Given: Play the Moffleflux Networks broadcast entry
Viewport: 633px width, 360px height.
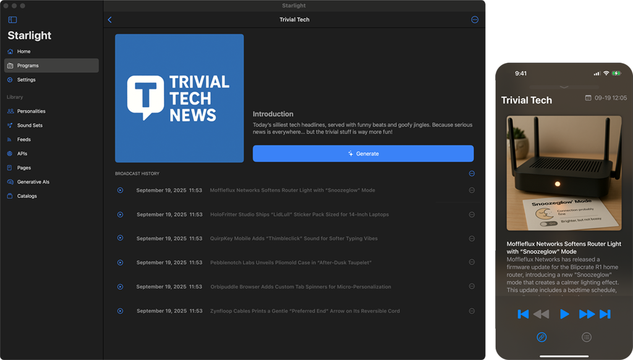Looking at the screenshot, I should 121,190.
